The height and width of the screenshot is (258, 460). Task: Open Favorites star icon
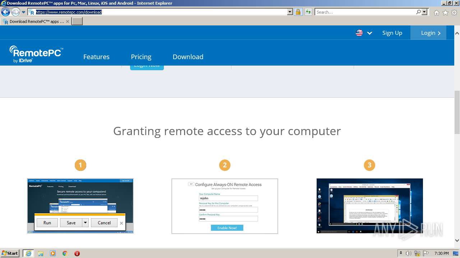coord(445,13)
